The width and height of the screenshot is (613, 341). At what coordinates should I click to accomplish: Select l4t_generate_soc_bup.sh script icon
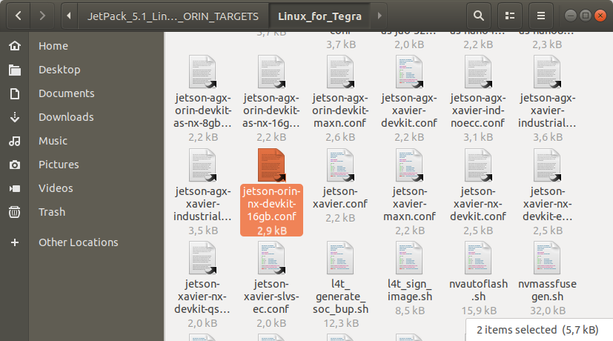point(340,258)
